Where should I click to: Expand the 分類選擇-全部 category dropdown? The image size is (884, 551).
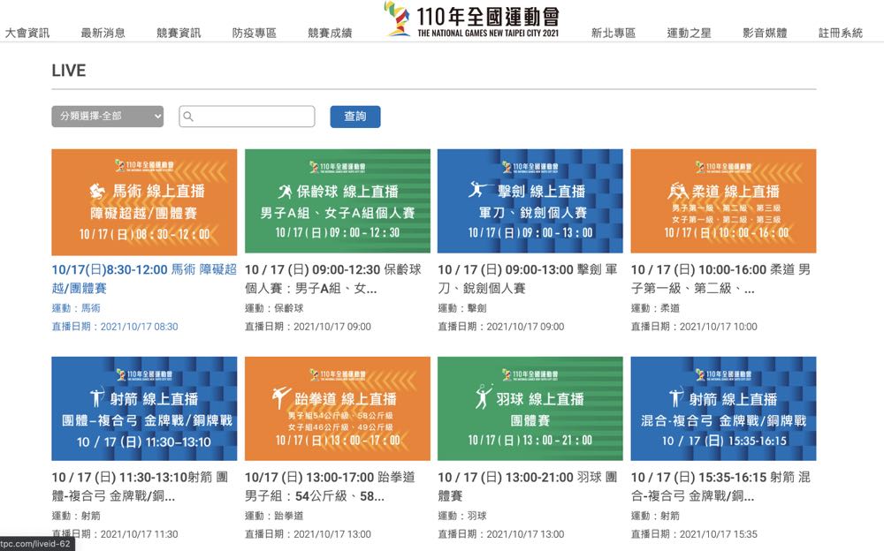[x=108, y=116]
